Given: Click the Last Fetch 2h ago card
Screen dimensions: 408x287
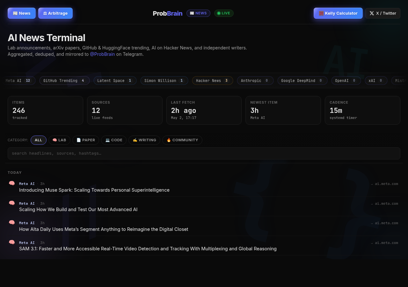Looking at the screenshot, I should pos(204,110).
